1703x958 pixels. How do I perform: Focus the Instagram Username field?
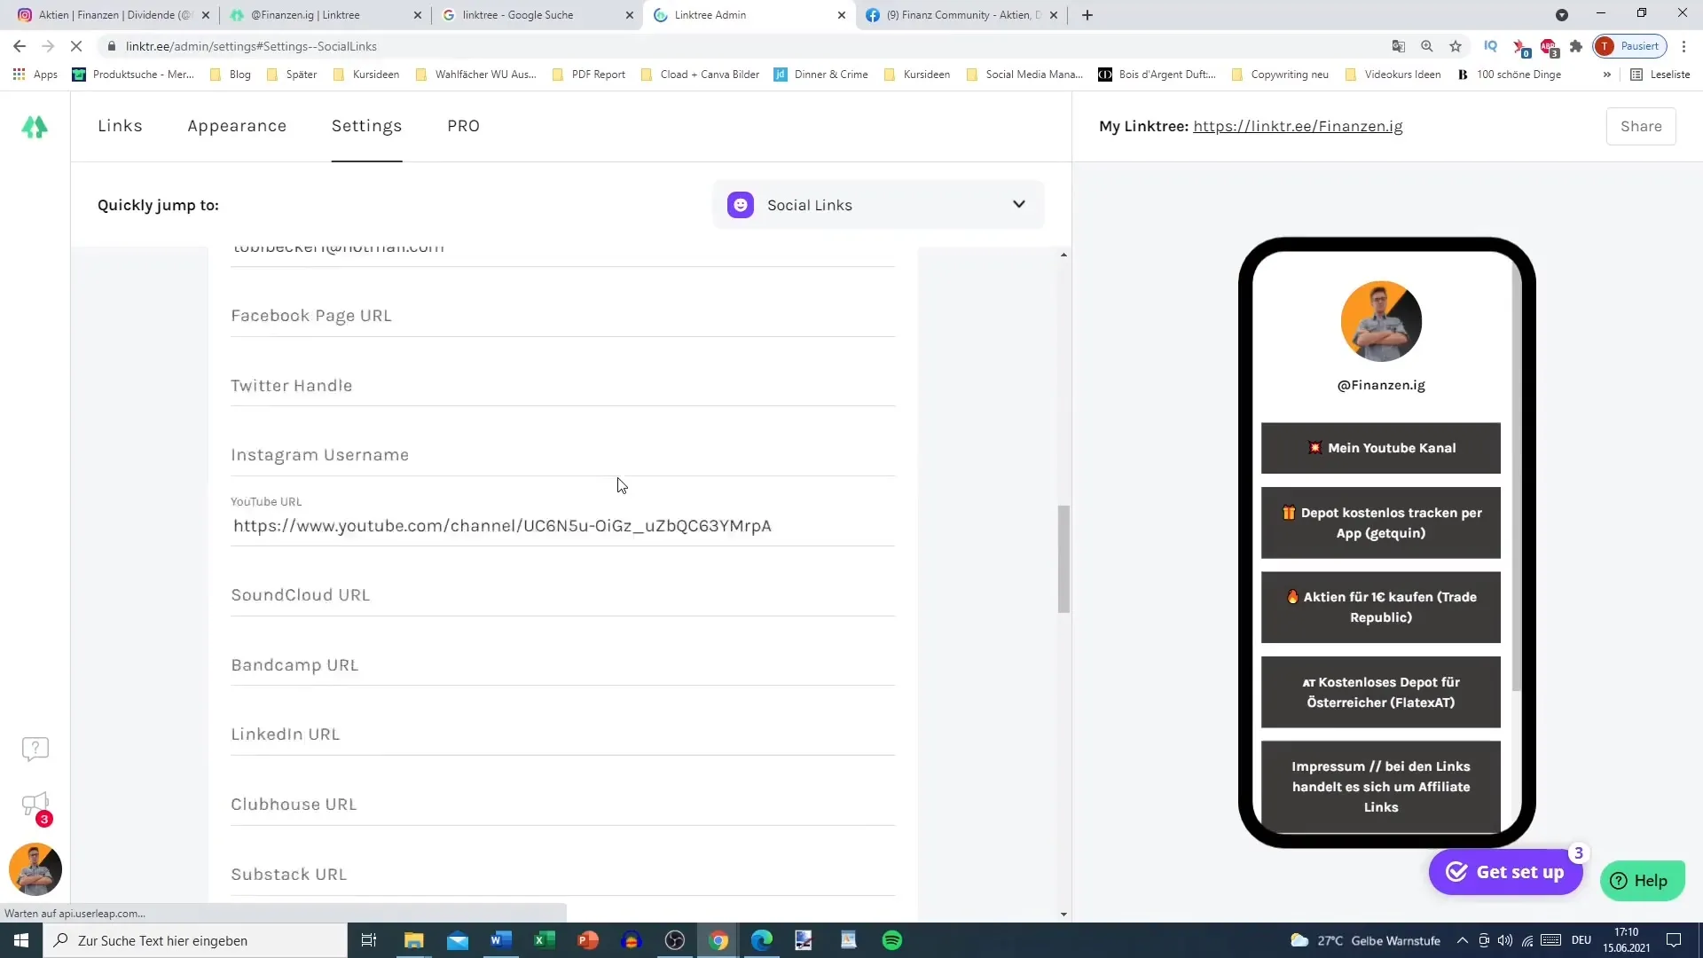pyautogui.click(x=562, y=455)
